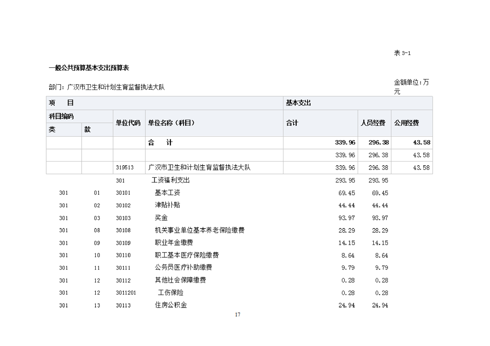Click code 3011201

[x=126, y=293]
